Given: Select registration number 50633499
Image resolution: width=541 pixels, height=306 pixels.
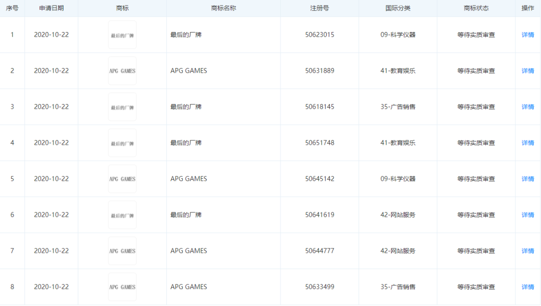Looking at the screenshot, I should (320, 287).
